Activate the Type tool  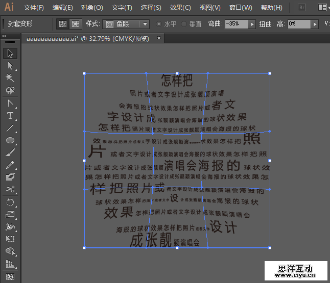tap(10, 116)
